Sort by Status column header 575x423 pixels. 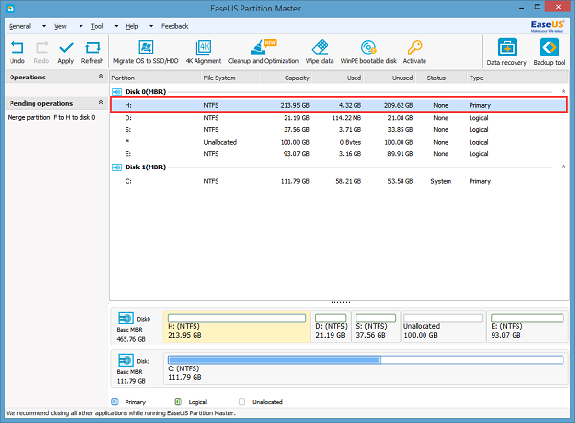(441, 78)
